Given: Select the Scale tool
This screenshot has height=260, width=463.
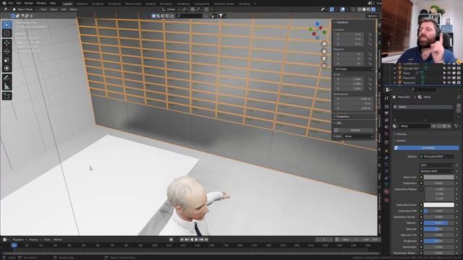Looking at the screenshot, I should 7,60.
